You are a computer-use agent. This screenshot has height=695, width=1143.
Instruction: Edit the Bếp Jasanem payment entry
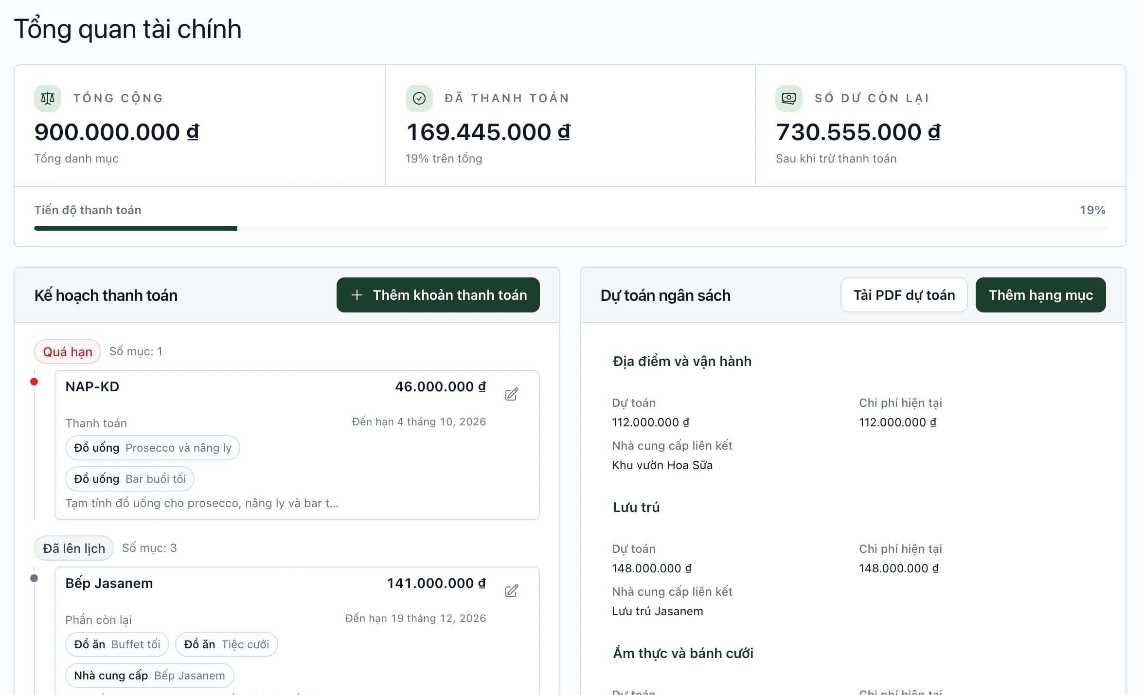point(511,591)
